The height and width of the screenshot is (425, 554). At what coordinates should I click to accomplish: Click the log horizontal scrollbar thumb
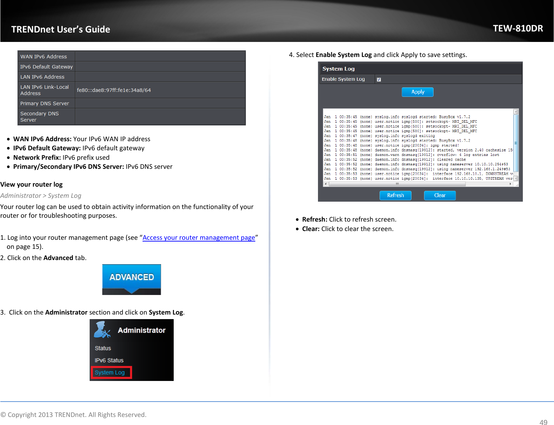[397, 183]
